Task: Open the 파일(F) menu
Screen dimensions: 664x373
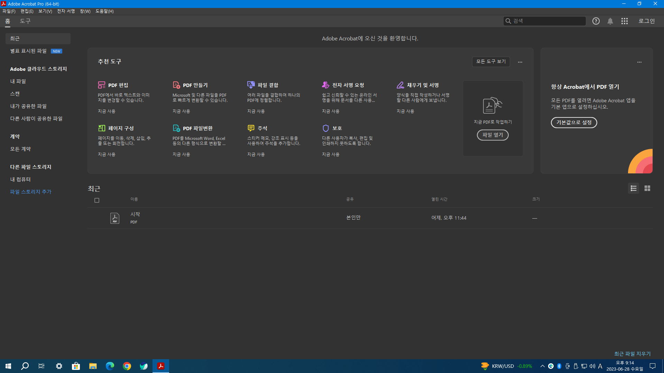Action: point(9,11)
